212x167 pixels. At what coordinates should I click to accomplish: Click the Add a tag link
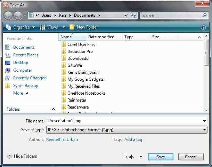point(133,140)
